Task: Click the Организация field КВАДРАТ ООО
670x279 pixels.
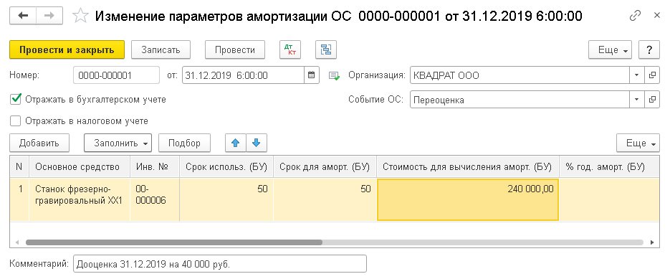Action: point(520,75)
